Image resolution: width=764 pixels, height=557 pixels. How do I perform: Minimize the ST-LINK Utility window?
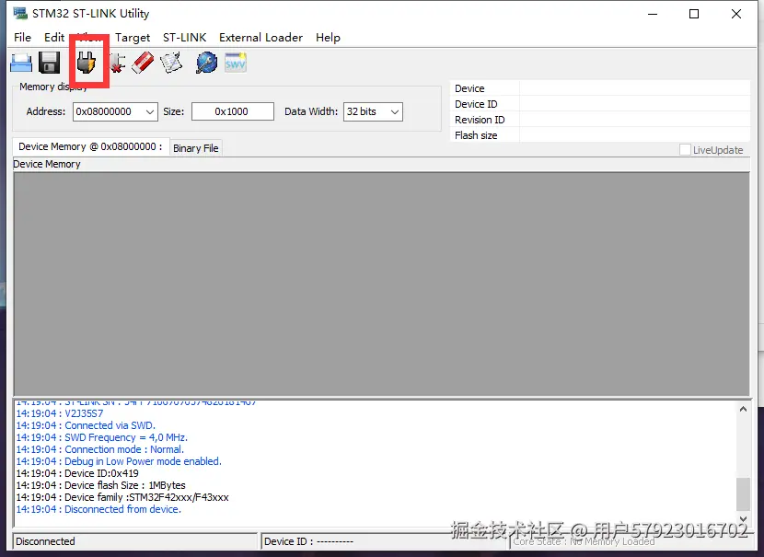653,14
